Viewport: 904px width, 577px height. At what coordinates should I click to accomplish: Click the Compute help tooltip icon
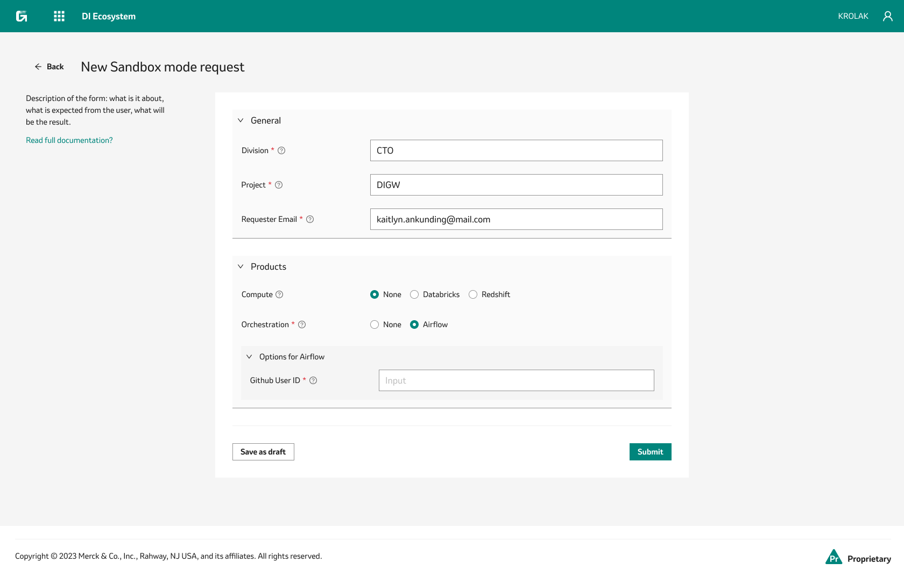279,294
